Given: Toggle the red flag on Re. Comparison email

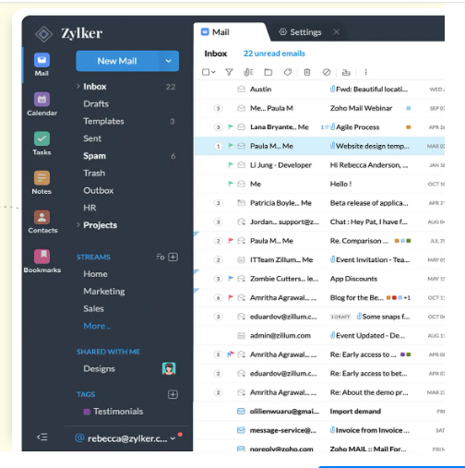Looking at the screenshot, I should coord(231,241).
